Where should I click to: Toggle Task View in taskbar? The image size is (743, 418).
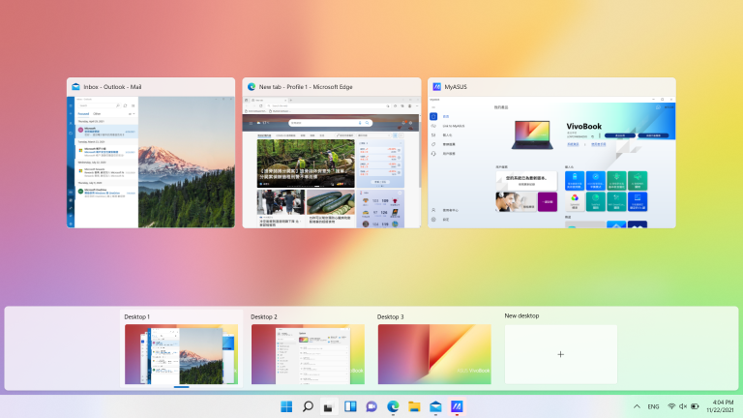coord(328,406)
